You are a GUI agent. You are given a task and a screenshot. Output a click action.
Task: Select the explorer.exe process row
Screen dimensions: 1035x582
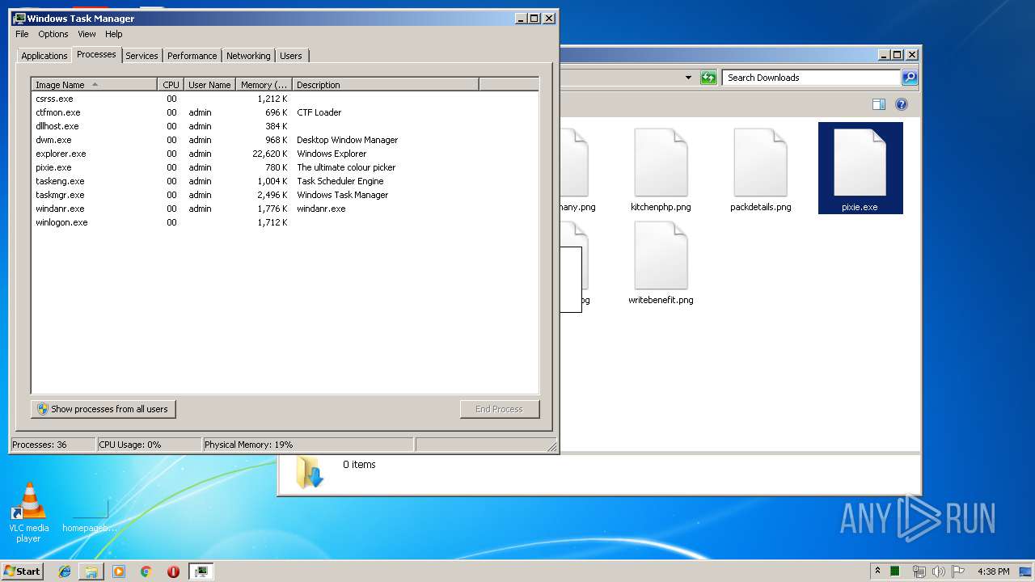(x=285, y=154)
